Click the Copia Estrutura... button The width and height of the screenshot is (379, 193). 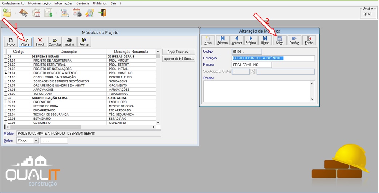click(x=179, y=52)
